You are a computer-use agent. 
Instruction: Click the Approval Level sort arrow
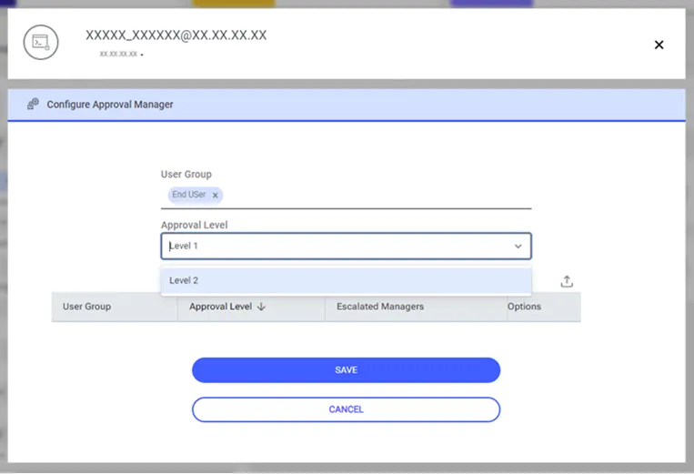point(261,307)
